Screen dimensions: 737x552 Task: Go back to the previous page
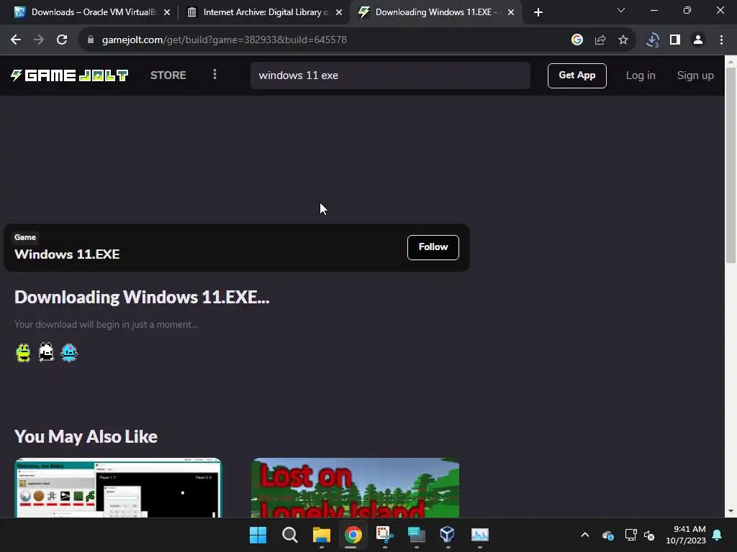[x=16, y=40]
